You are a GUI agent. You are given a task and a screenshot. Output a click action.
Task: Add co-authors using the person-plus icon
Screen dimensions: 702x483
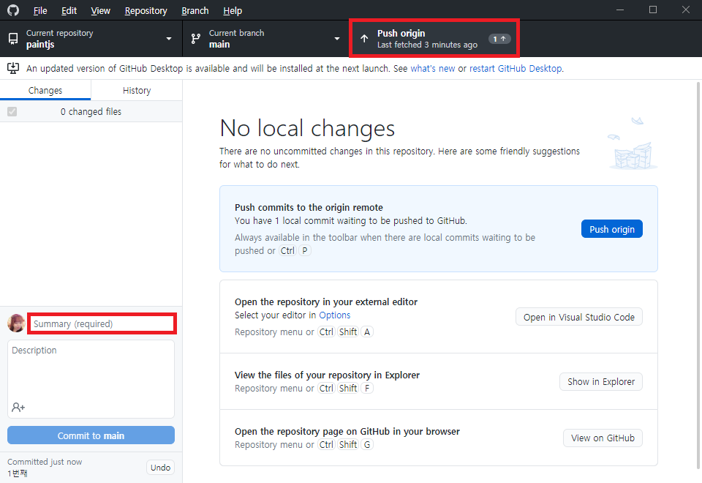coord(18,408)
